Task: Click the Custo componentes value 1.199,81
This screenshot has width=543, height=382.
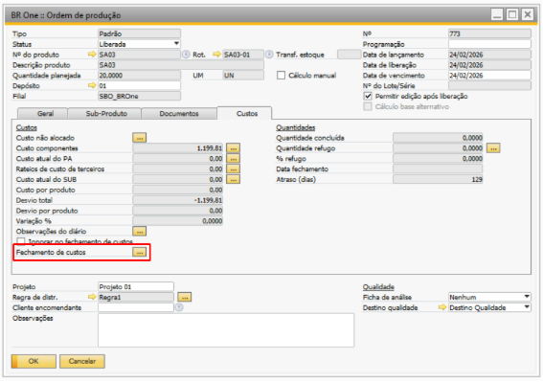Action: tap(178, 148)
